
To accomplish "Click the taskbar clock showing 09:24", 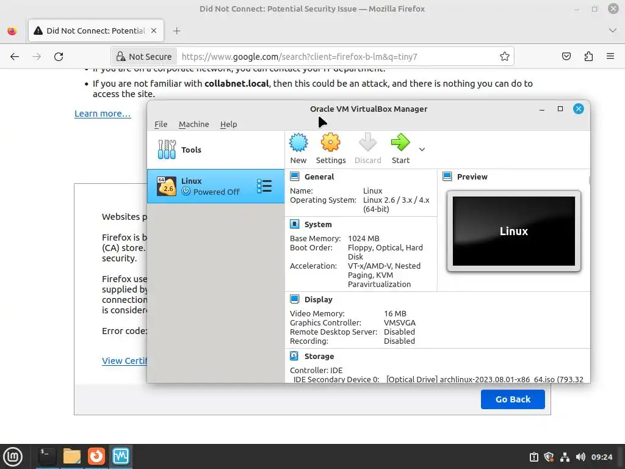I will [601, 457].
